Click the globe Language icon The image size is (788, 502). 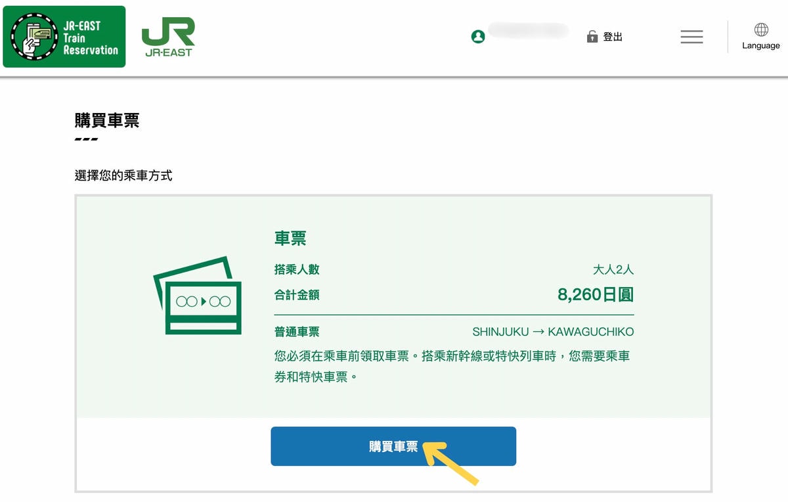761,30
